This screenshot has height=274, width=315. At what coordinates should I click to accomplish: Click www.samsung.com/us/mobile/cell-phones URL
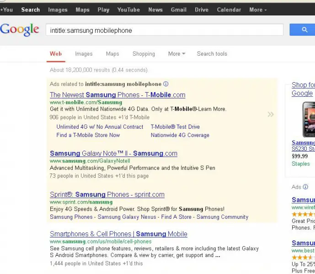pos(101,242)
